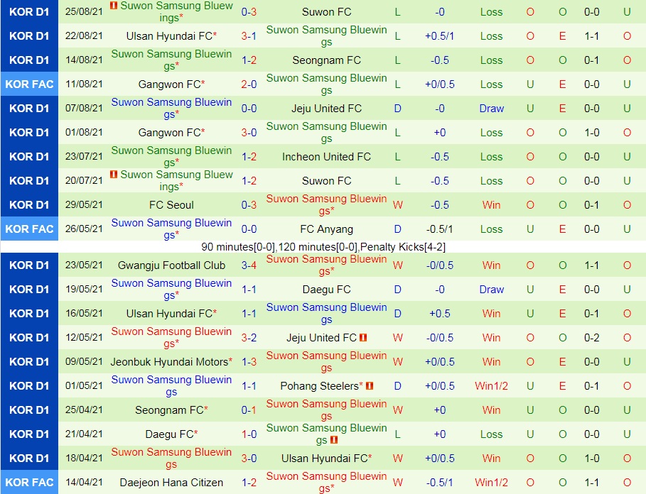Image resolution: width=646 pixels, height=494 pixels.
Task: Click the red card icon next to Pohang Steelers
Action: [x=370, y=387]
